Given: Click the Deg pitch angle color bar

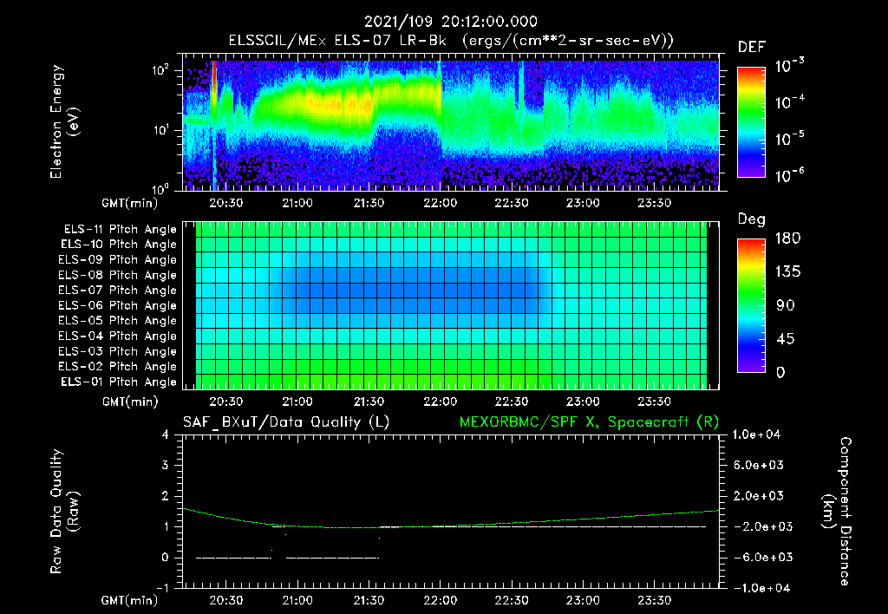Looking at the screenshot, I should (751, 306).
